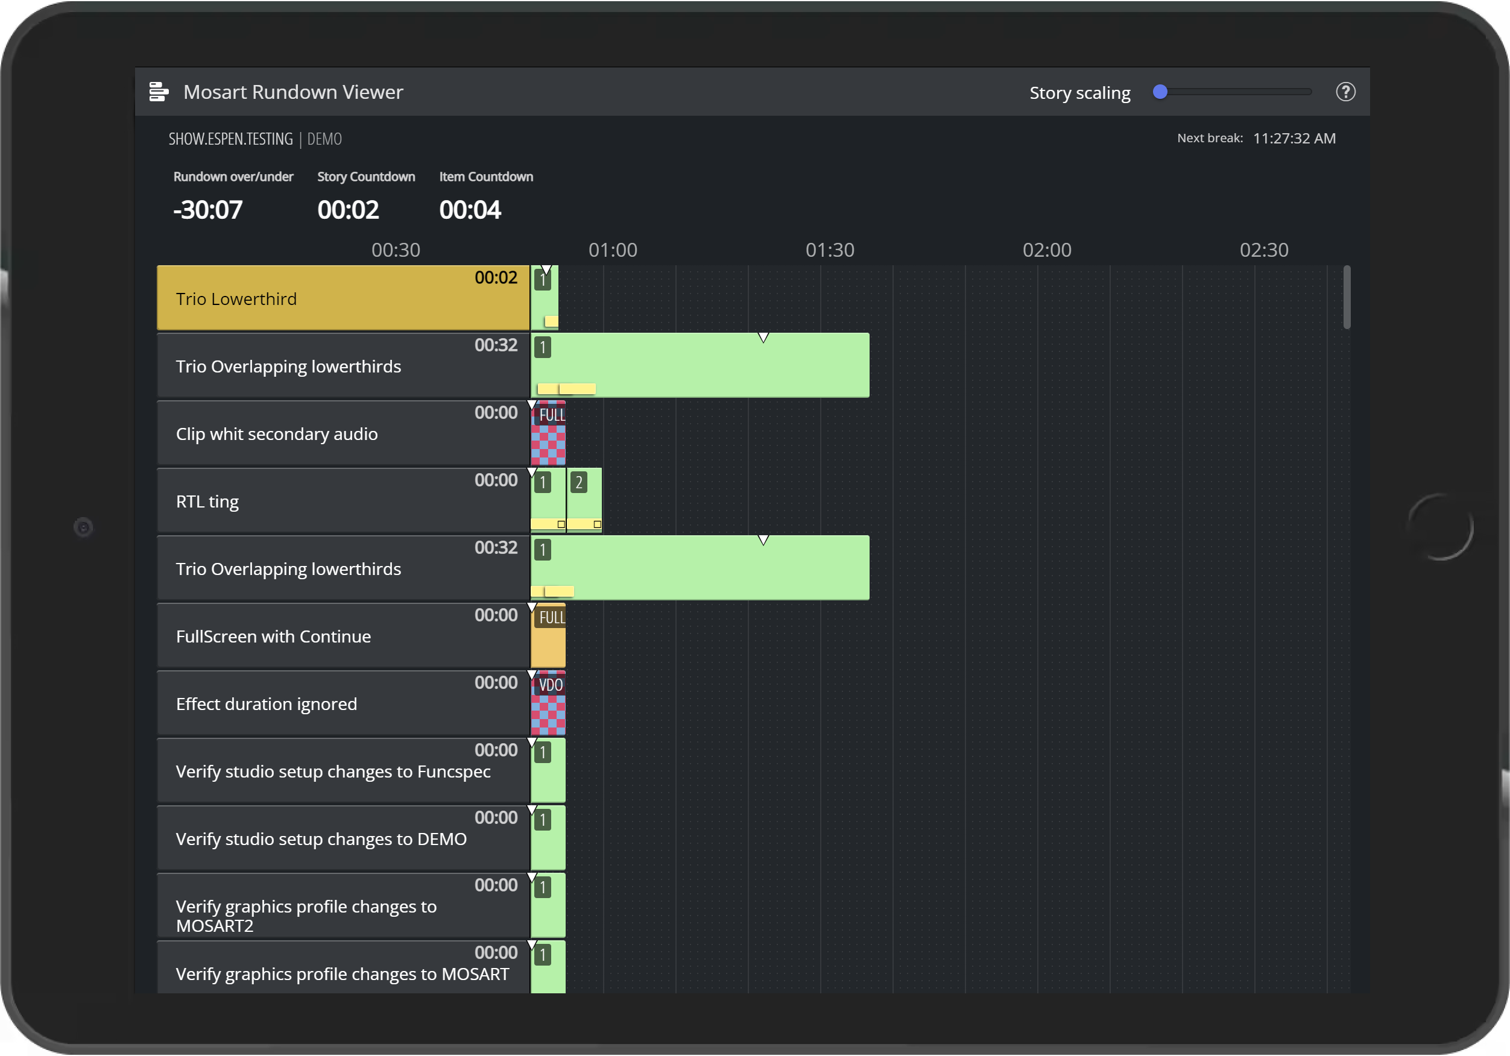The image size is (1510, 1056).
Task: Select Verify studio setup changes to DEMO
Action: (x=343, y=838)
